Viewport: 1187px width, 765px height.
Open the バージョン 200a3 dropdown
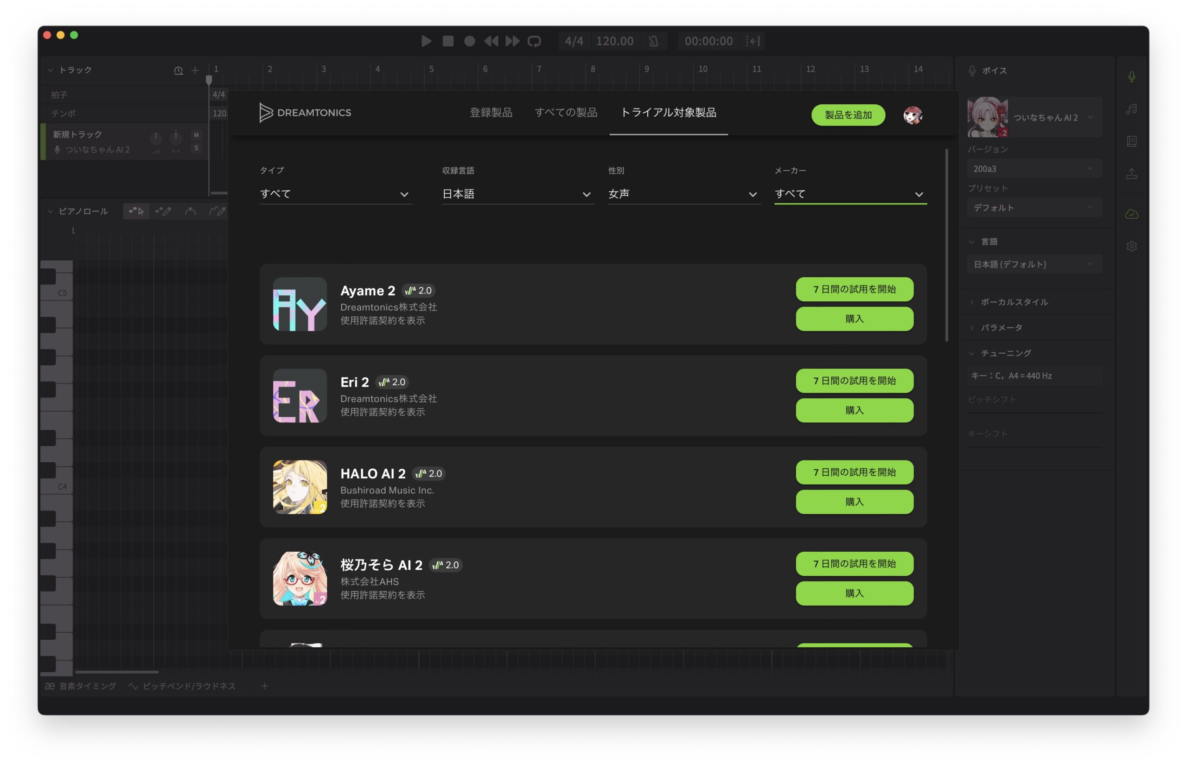[x=1034, y=169]
